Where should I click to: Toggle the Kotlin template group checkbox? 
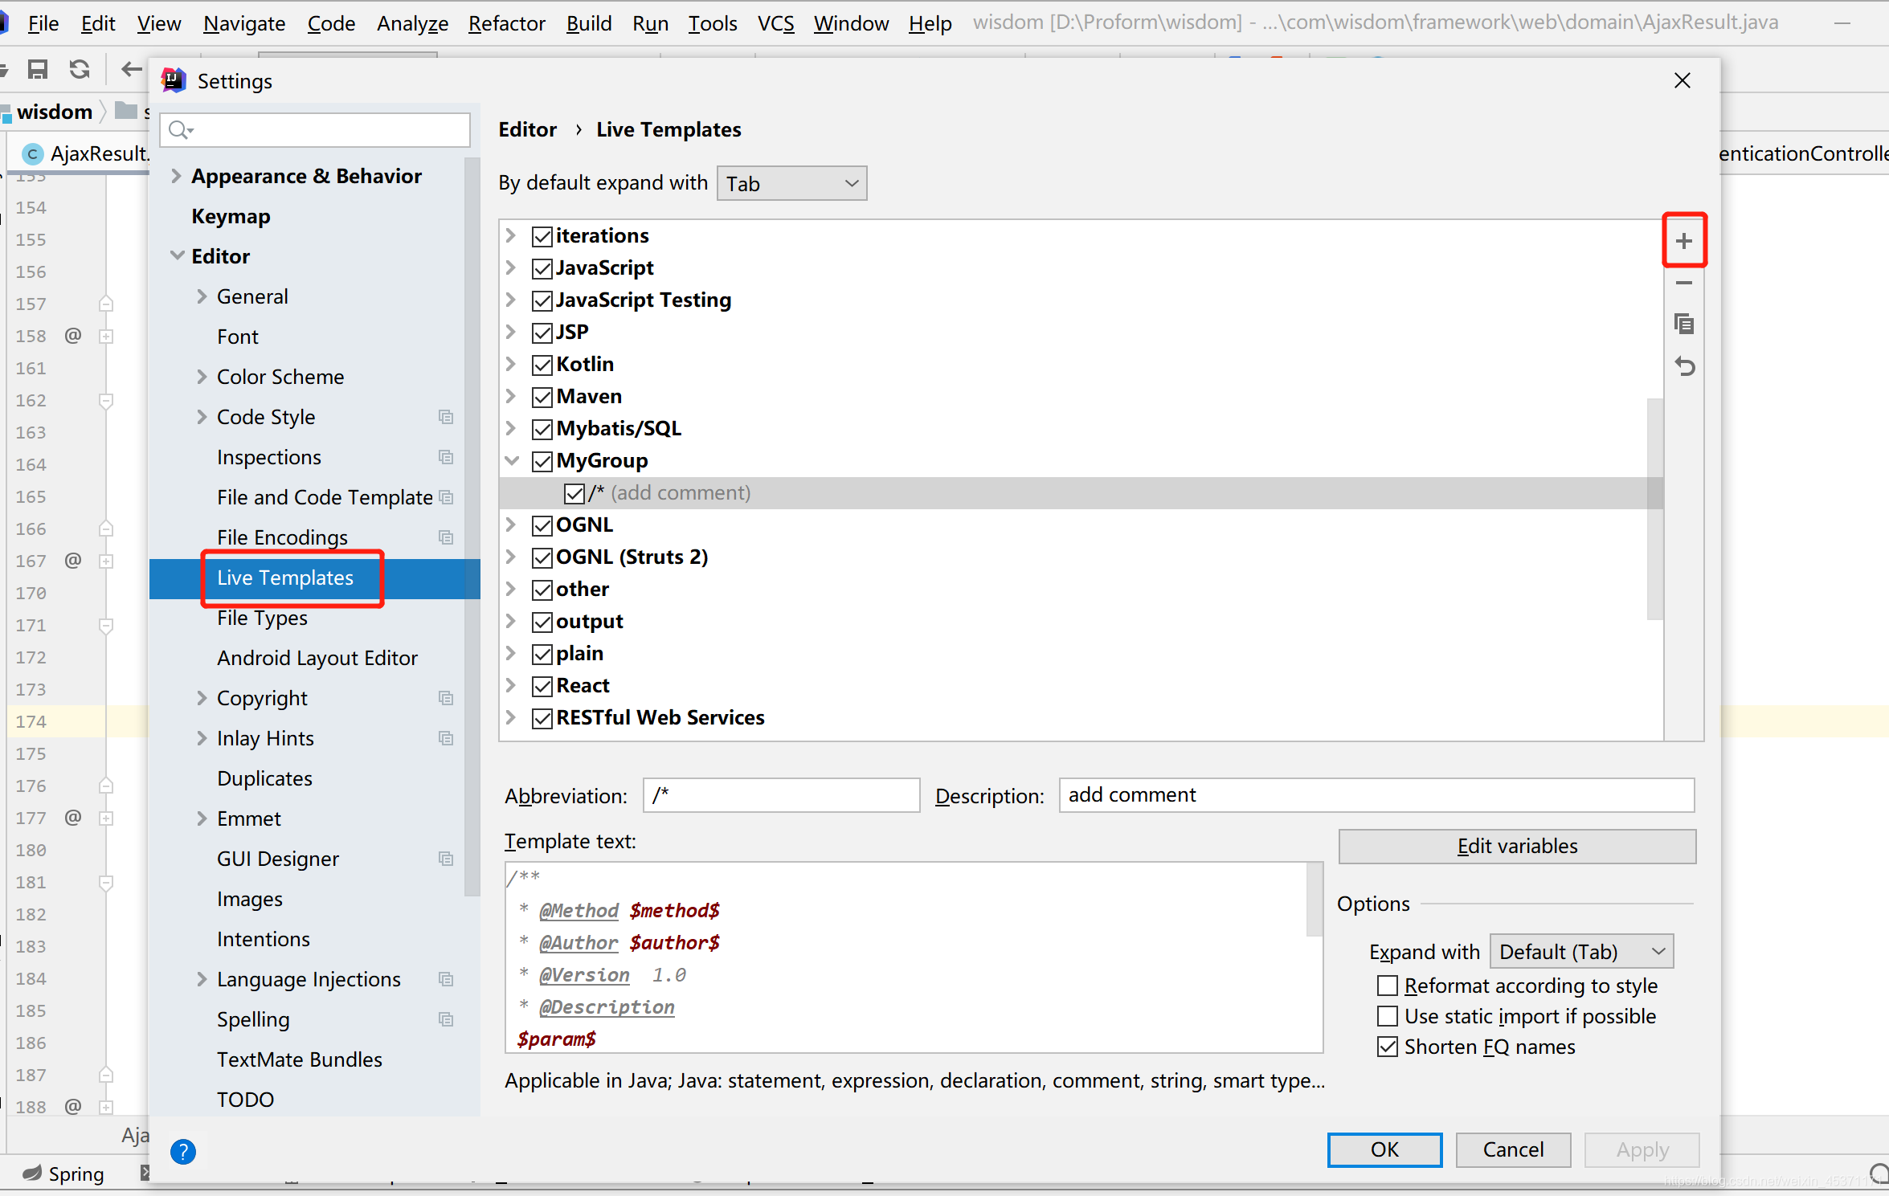pyautogui.click(x=542, y=365)
